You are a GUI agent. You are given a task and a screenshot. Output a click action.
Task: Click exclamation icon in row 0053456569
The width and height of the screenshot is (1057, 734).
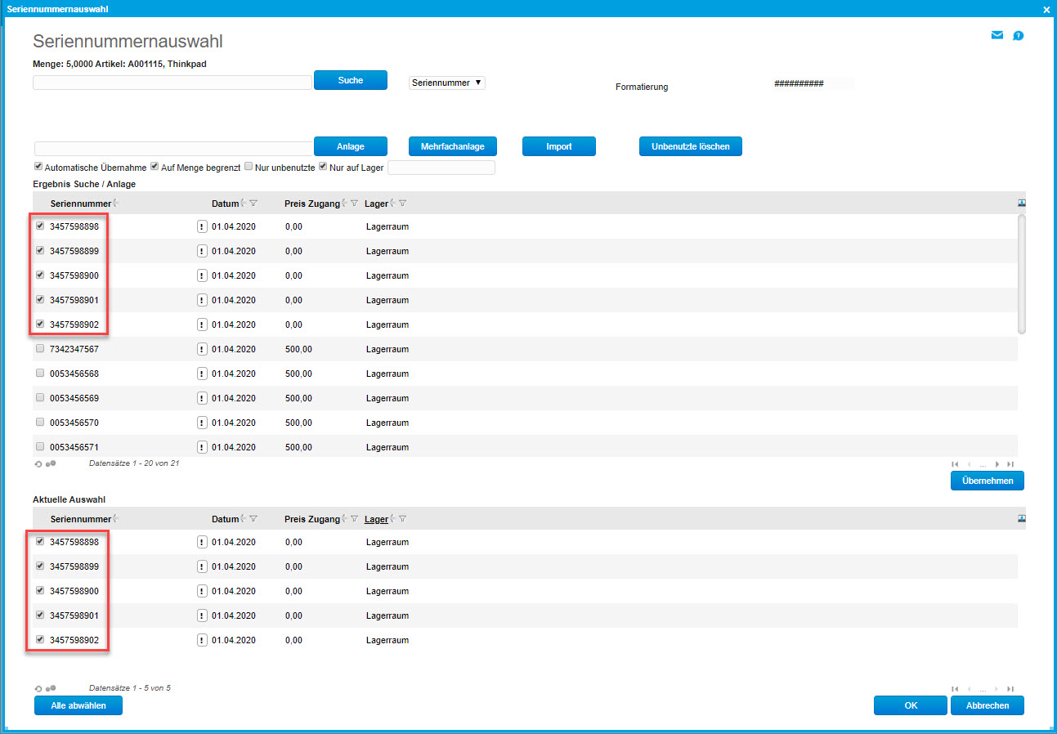pyautogui.click(x=202, y=398)
